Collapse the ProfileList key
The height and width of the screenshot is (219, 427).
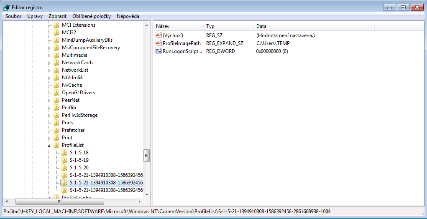(x=49, y=146)
